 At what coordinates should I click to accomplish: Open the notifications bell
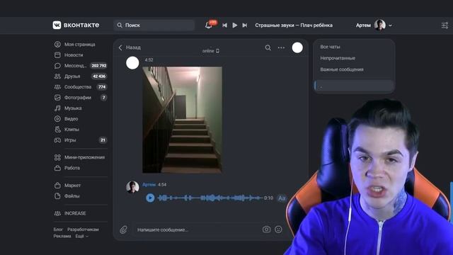coord(209,25)
